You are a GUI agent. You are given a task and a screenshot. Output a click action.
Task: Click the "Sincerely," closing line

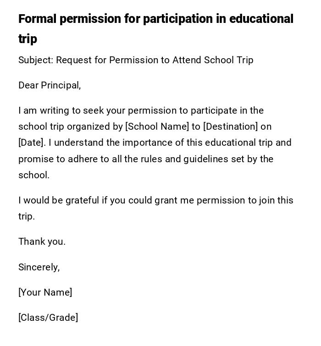pos(39,267)
